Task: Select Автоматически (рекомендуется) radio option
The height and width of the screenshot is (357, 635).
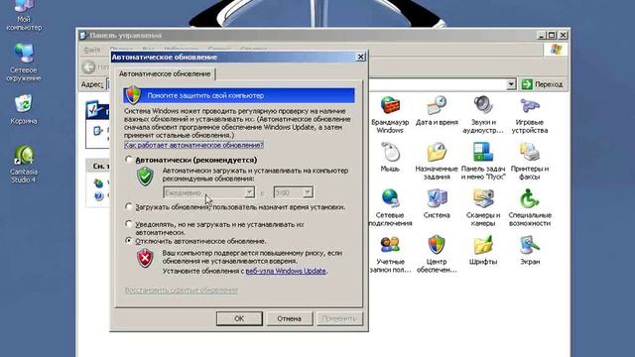Action: (x=128, y=160)
